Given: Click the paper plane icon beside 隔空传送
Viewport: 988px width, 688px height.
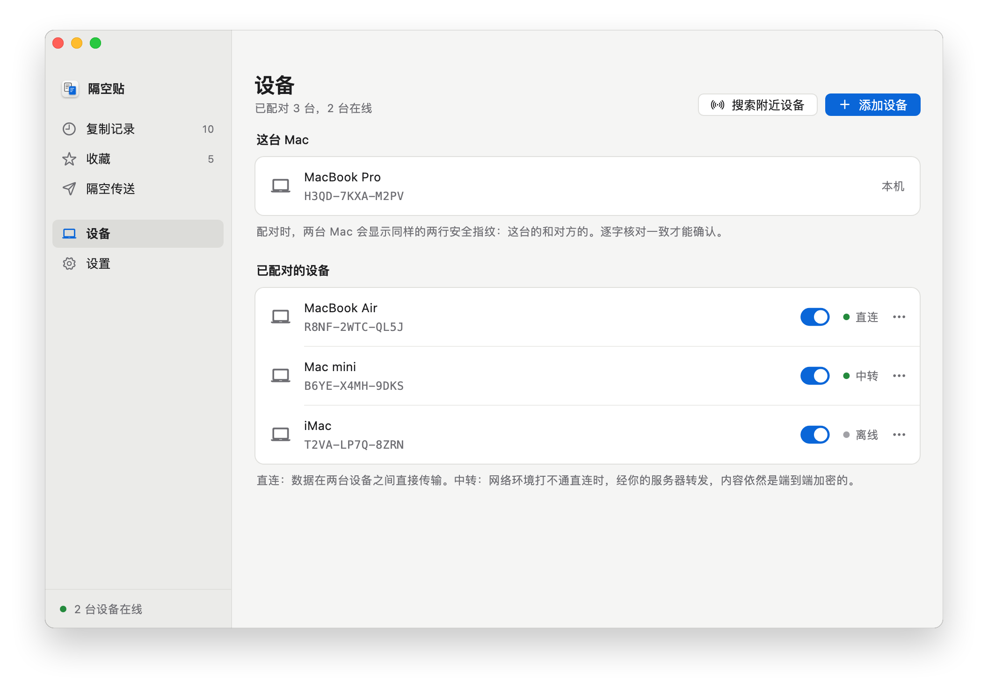Looking at the screenshot, I should pos(69,189).
